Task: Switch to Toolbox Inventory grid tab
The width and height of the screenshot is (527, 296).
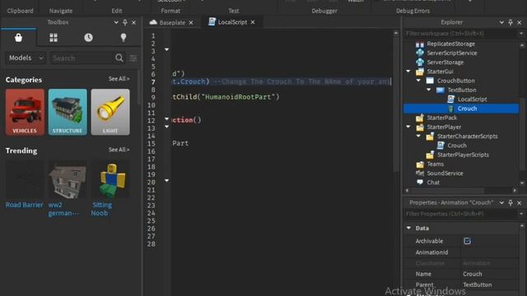Action: click(54, 38)
